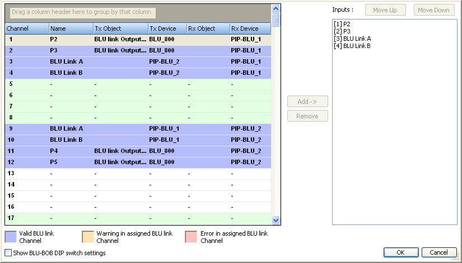Click BLU_800 Tx Device in channel 1
This screenshot has width=462, height=263.
(162, 40)
